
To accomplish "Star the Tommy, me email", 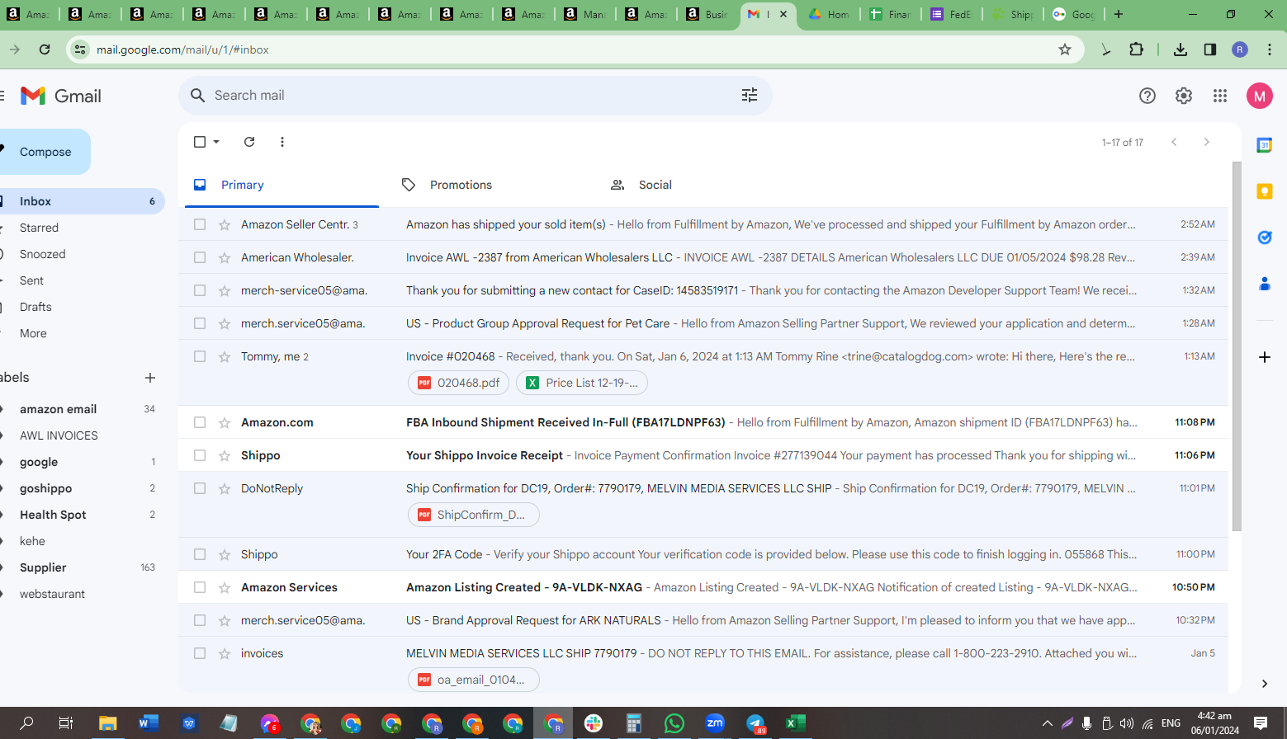I will [225, 356].
